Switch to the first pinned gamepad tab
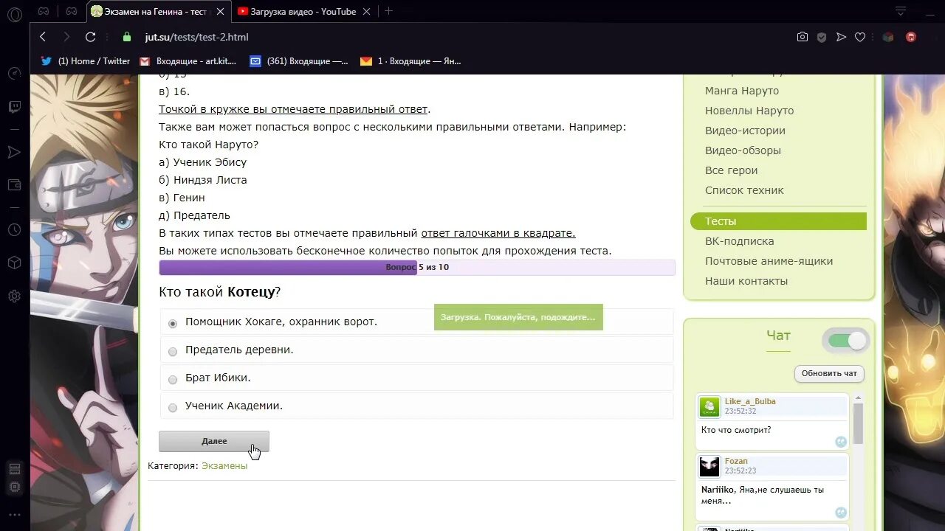The image size is (945, 531). click(x=44, y=11)
